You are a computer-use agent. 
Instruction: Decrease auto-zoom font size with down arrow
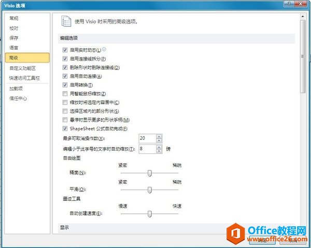click(x=159, y=151)
